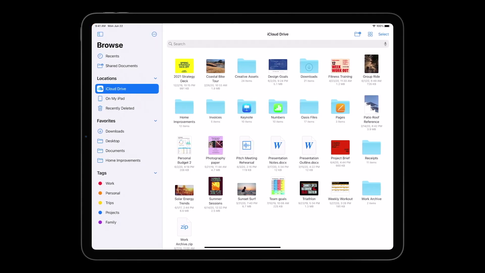The height and width of the screenshot is (273, 485).
Task: Open the Downloads favorite in sidebar
Action: pos(114,131)
